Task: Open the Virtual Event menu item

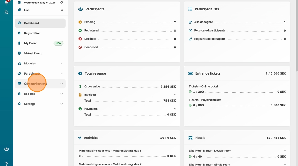Action: (x=33, y=53)
